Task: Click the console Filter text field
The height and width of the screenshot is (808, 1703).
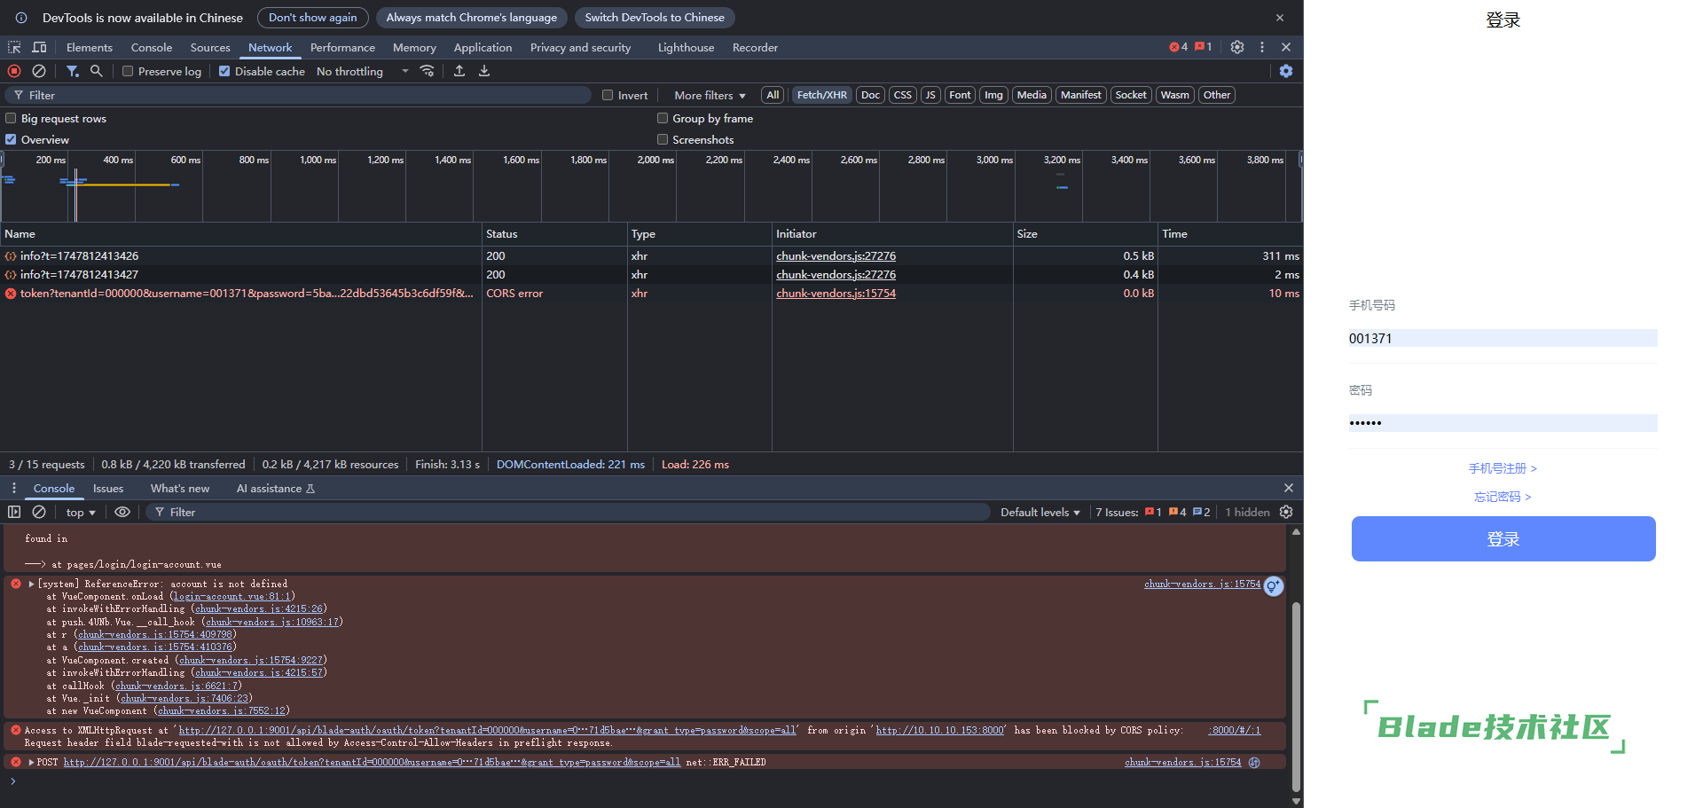Action: pyautogui.click(x=568, y=512)
